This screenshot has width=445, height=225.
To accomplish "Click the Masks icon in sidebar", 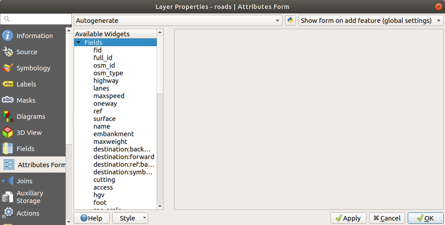I will pyautogui.click(x=8, y=100).
